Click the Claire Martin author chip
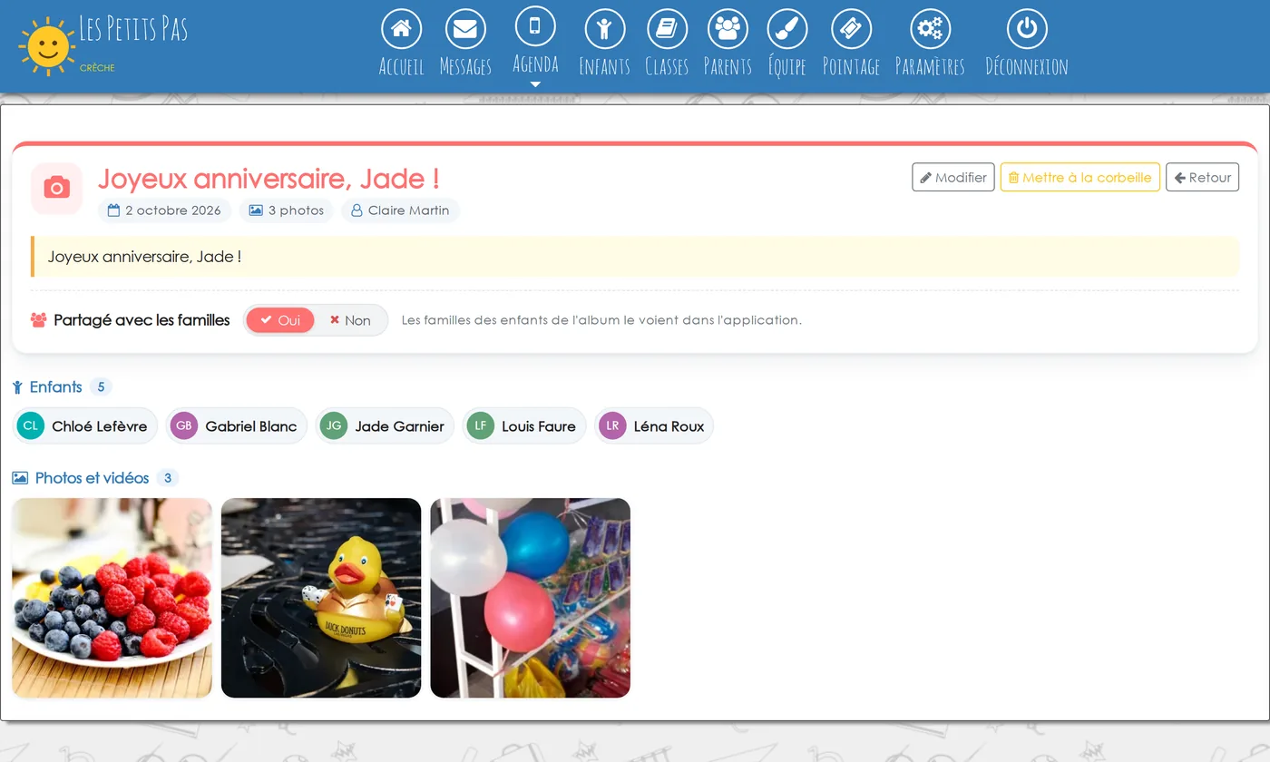1270x762 pixels. [400, 210]
